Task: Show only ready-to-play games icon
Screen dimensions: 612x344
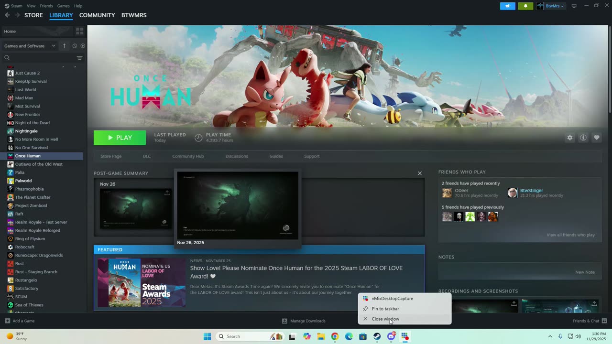Action: tap(83, 46)
